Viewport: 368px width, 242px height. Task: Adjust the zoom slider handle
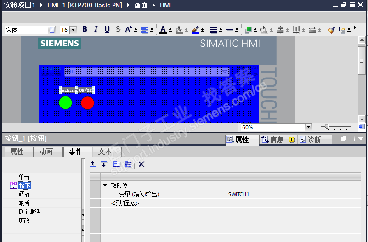click(327, 127)
